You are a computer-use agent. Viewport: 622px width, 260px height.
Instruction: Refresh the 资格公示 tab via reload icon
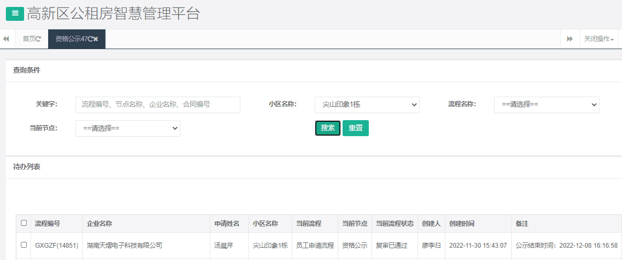pos(90,39)
